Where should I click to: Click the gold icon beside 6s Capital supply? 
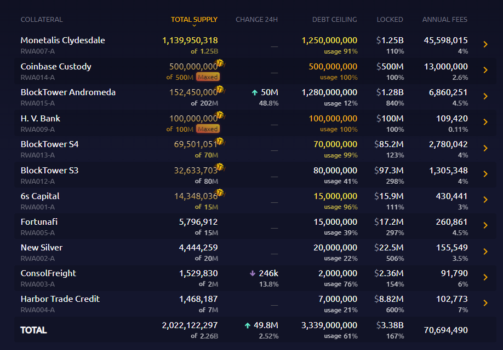pos(221,194)
